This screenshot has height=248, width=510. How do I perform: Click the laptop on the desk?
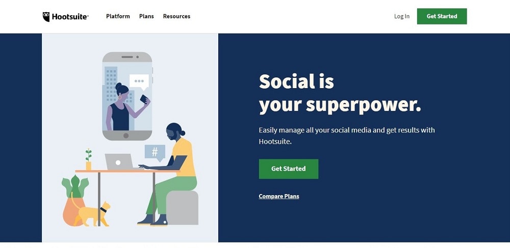pyautogui.click(x=119, y=161)
